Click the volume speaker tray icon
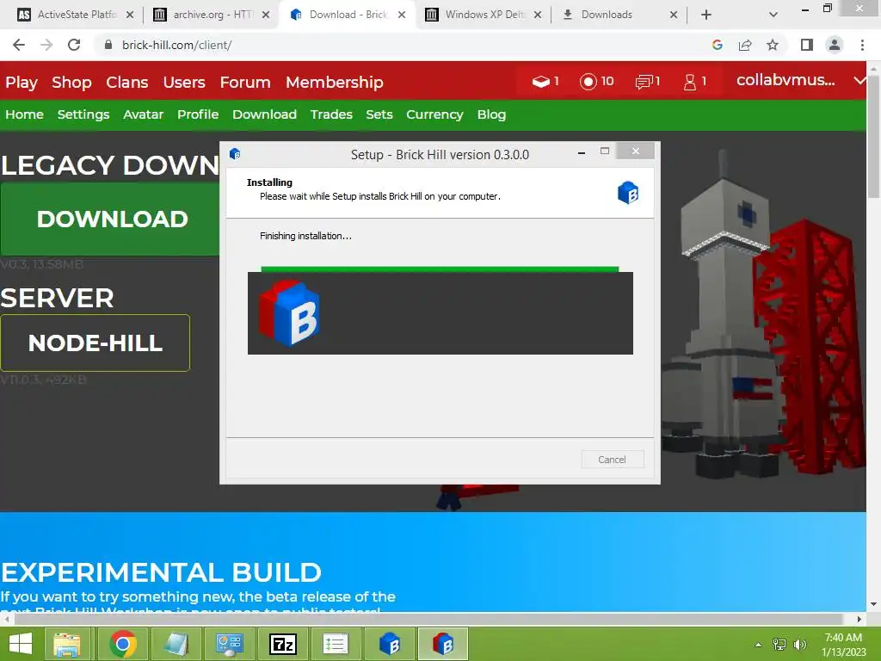The height and width of the screenshot is (661, 881). (x=800, y=644)
